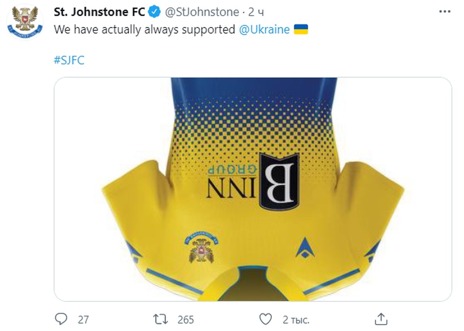Open the three-dot more options menu

(x=445, y=12)
